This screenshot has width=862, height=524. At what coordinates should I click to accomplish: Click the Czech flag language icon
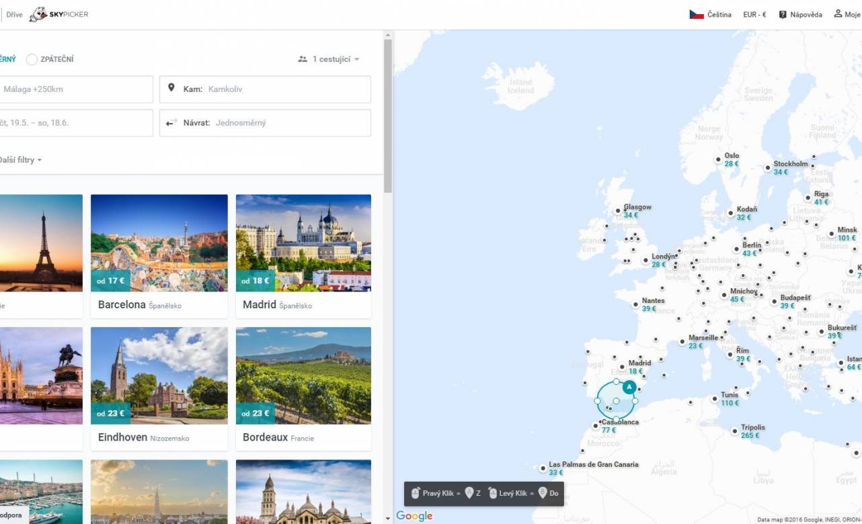coord(696,14)
